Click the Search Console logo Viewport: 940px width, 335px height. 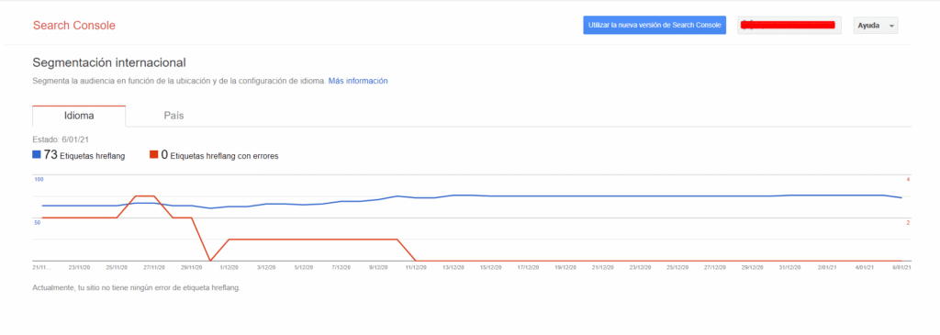(x=74, y=26)
